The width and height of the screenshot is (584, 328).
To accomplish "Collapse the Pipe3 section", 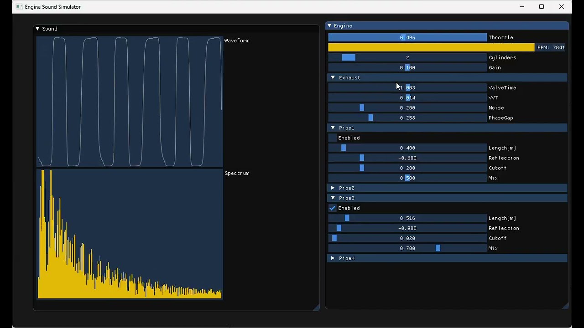I will coord(447,198).
